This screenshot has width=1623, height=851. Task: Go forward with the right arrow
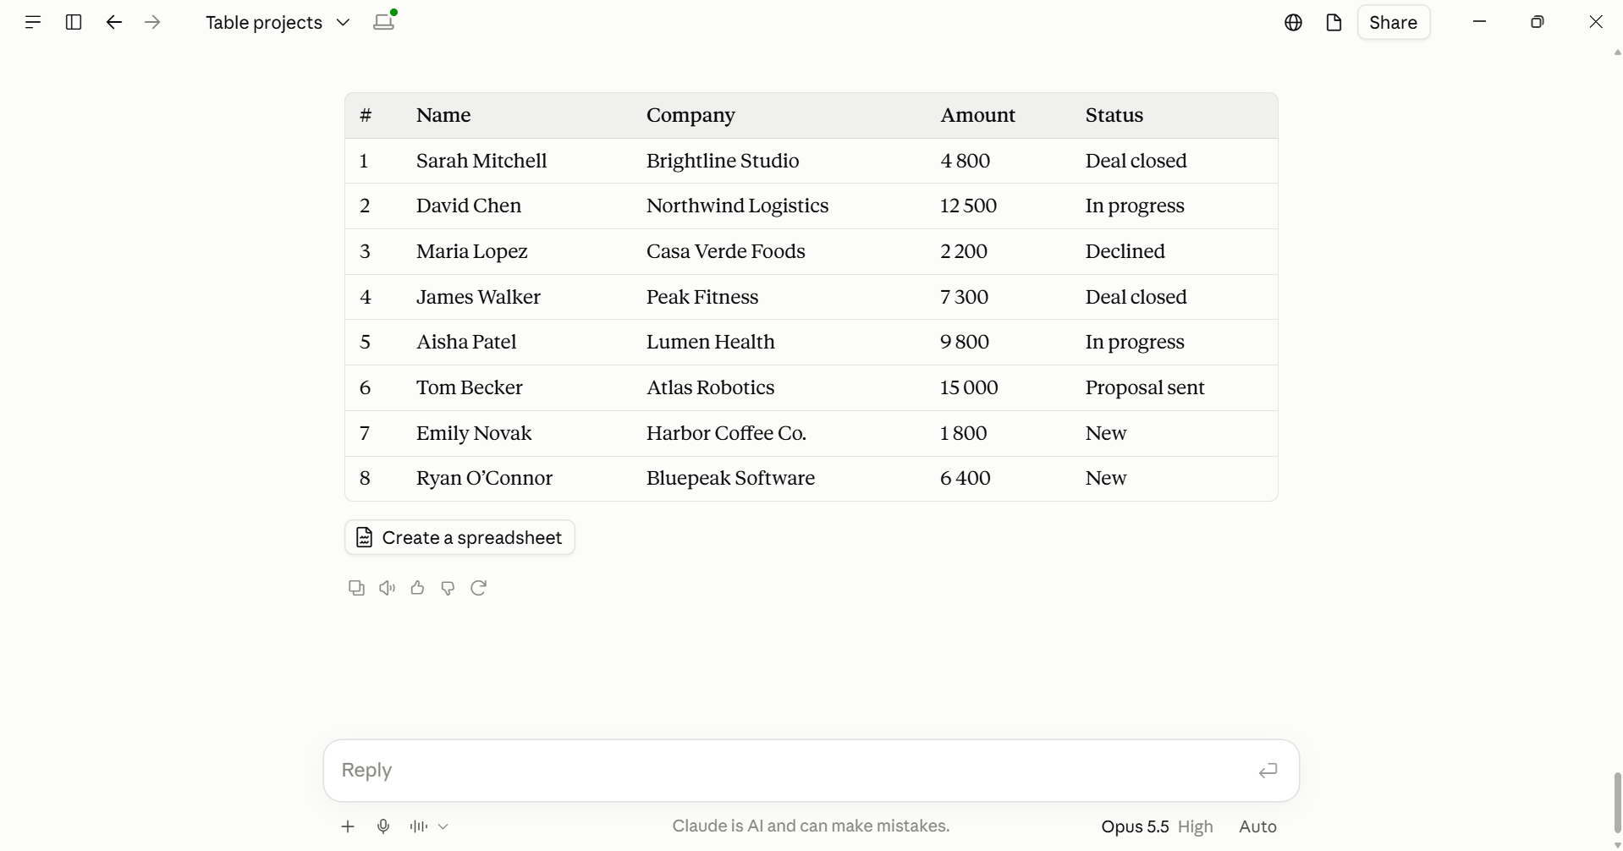153,23
